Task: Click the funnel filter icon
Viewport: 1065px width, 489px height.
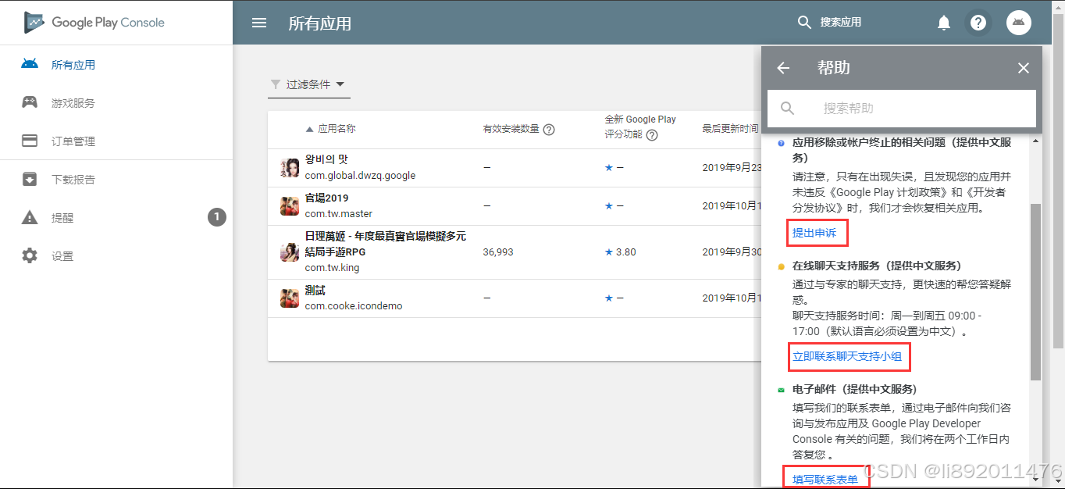Action: click(275, 84)
